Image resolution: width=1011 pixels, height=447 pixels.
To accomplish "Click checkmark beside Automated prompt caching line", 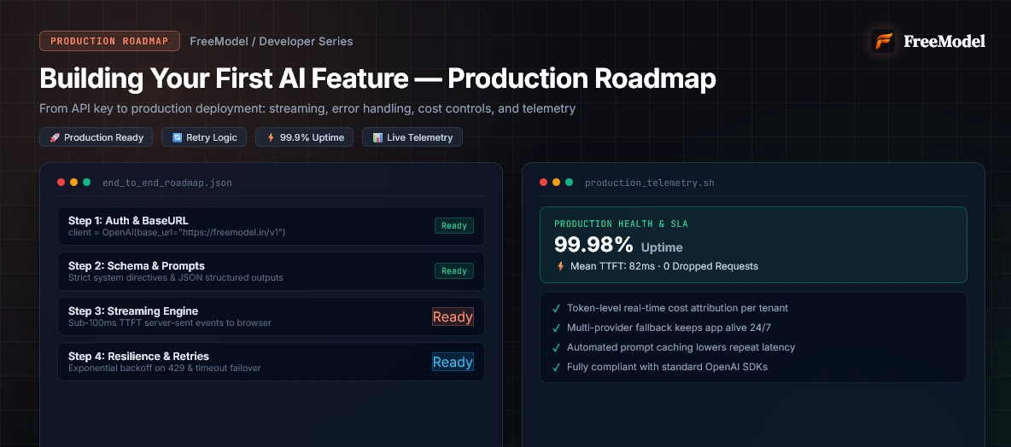I will click(x=557, y=348).
